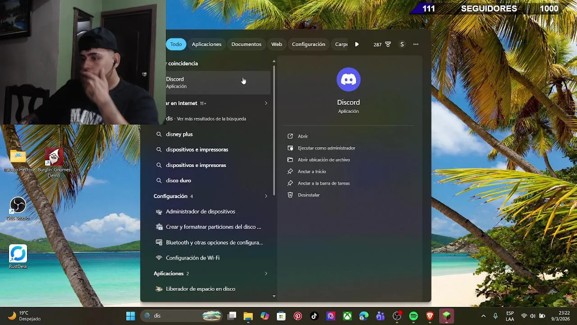Switch to the Aplicaciones filter tab
Screen dimensions: 577x325
tap(206, 44)
